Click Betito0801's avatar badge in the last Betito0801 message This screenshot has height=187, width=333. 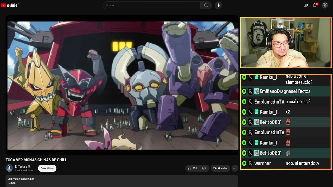click(257, 153)
